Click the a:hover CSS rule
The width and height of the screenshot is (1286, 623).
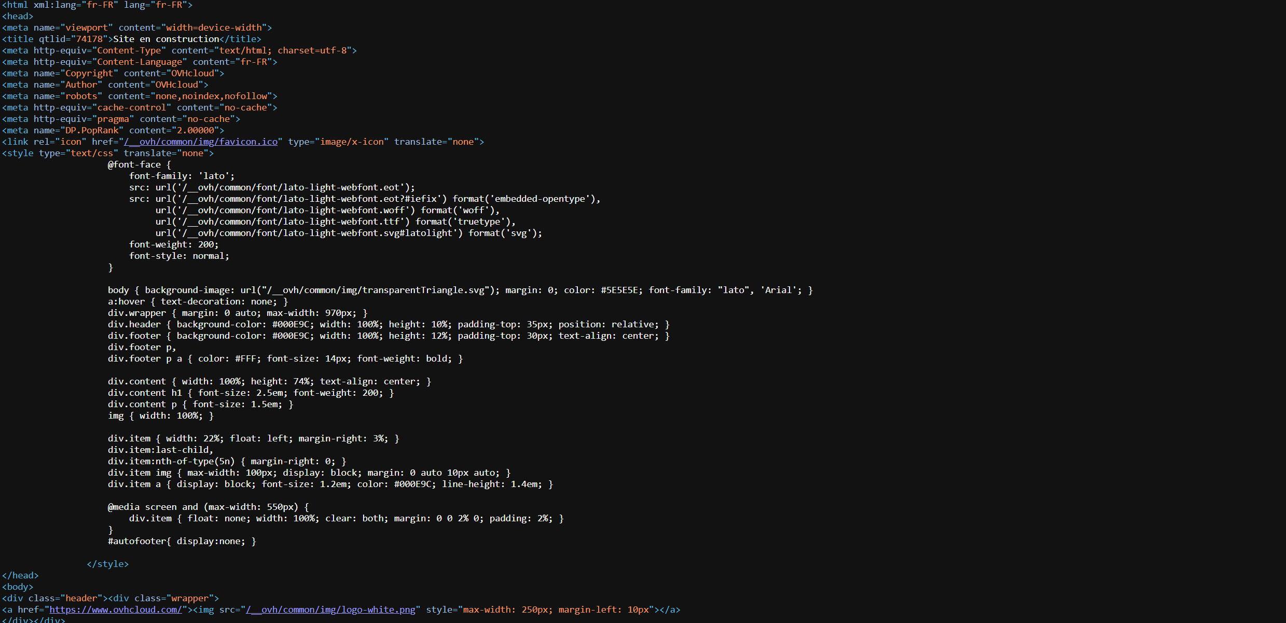point(197,301)
